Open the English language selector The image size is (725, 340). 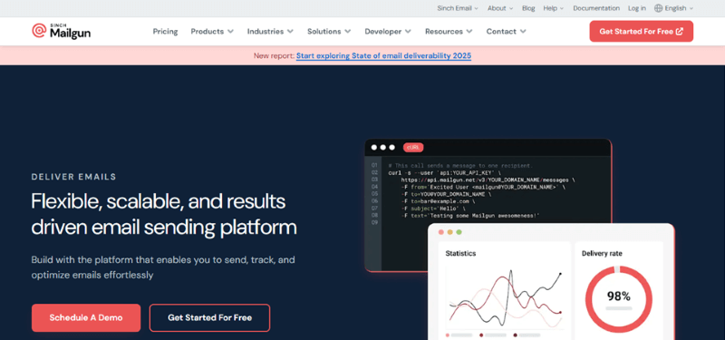point(673,8)
